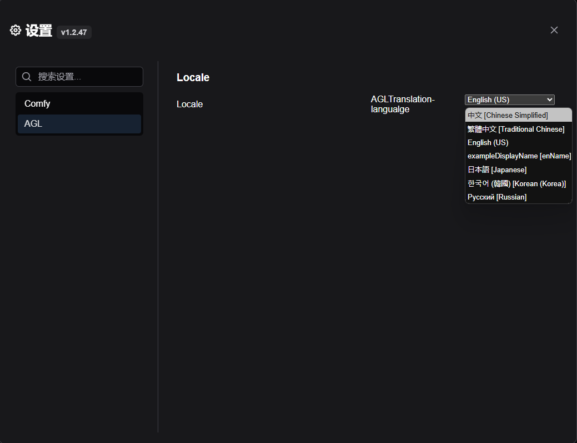Click the gear icon beside 设置 title
This screenshot has width=577, height=443.
16,30
